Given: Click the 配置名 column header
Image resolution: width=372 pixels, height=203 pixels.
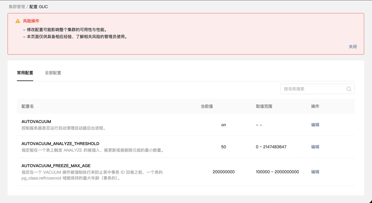Looking at the screenshot, I should click(x=28, y=106).
